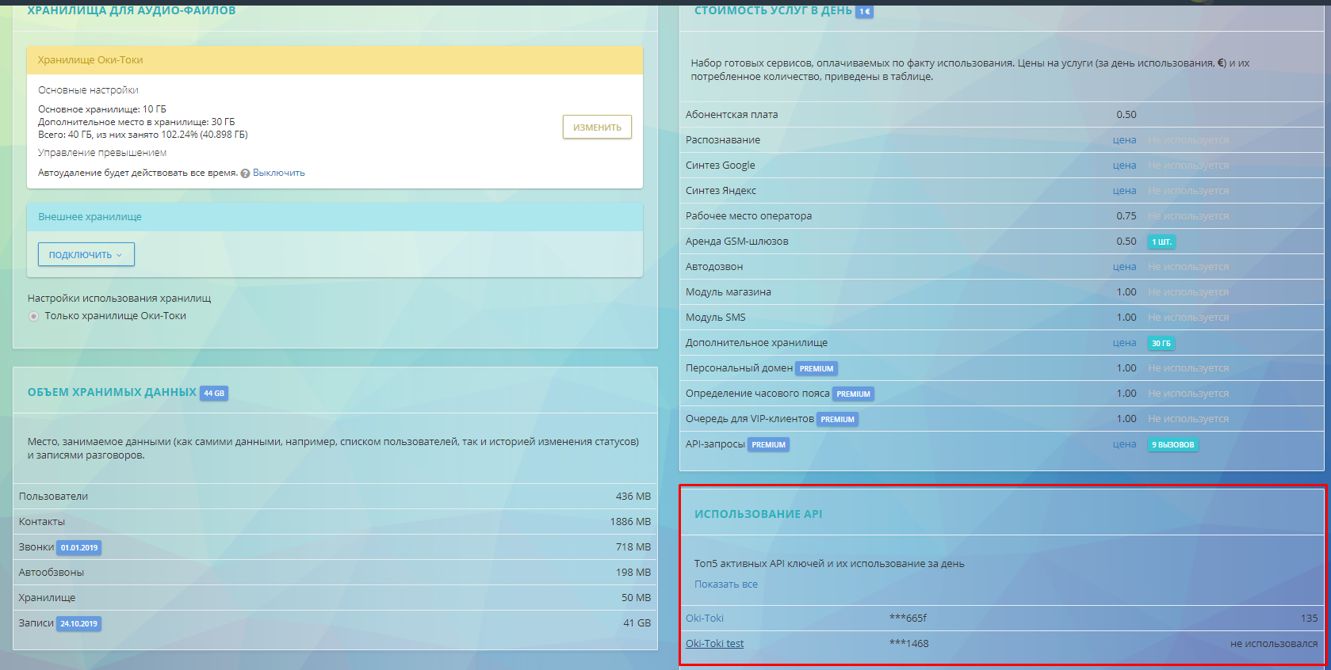The width and height of the screenshot is (1331, 670).
Task: Click the 1 шт. badge for Аренда GSM-шлюзов
Action: (x=1161, y=242)
